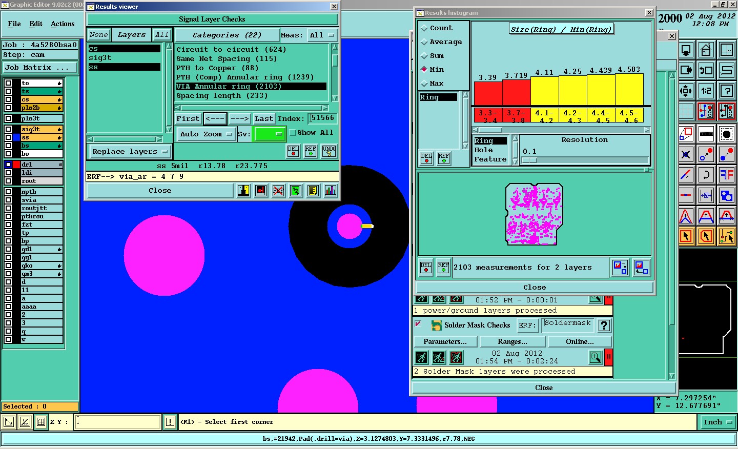The height and width of the screenshot is (449, 738).
Task: Click the red-blue diagonal line tool icon
Action: coord(686,175)
